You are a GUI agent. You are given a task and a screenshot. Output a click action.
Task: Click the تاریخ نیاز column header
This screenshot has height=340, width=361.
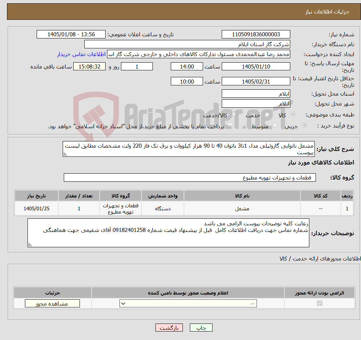36,196
